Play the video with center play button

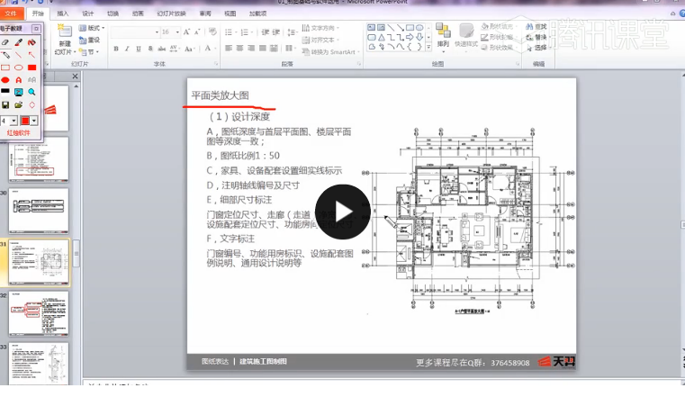pos(342,212)
